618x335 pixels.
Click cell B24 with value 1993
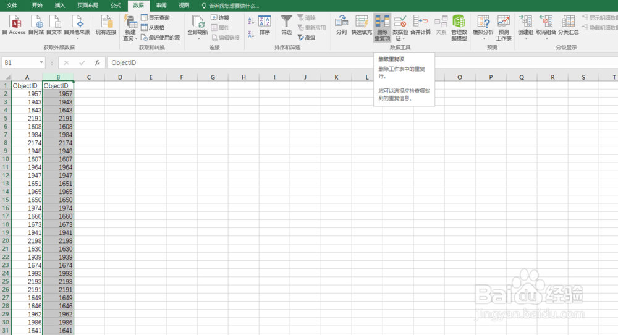coord(58,273)
